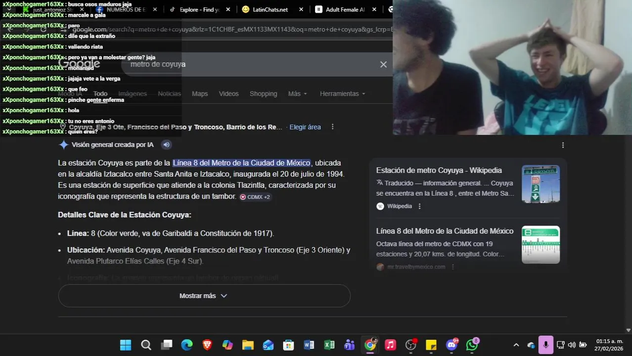The width and height of the screenshot is (632, 356).
Task: Select the Todo search tab
Action: pyautogui.click(x=100, y=93)
